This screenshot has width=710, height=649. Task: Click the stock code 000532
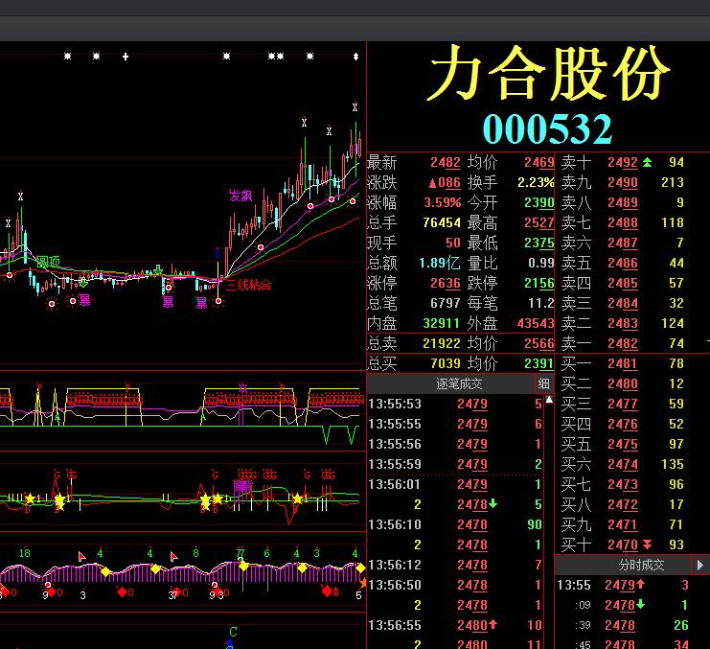pyautogui.click(x=547, y=129)
